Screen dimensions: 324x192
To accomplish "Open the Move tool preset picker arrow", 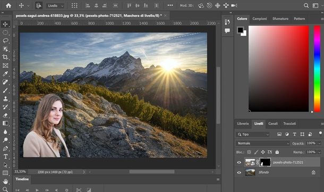I will tap(28, 6).
